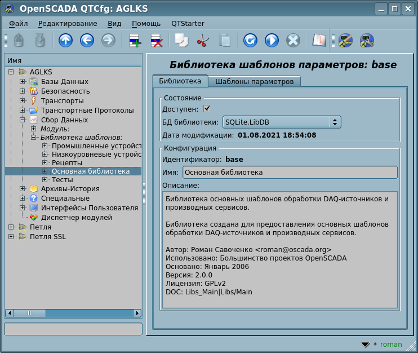The image size is (418, 353).
Task: Copy the item with the copy icon
Action: click(181, 41)
